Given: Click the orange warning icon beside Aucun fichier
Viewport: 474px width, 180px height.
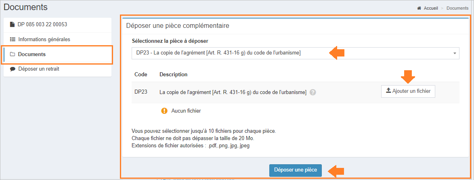Looking at the screenshot, I should pos(164,111).
